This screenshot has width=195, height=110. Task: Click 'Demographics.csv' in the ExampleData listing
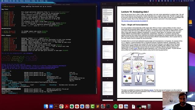click(7, 92)
